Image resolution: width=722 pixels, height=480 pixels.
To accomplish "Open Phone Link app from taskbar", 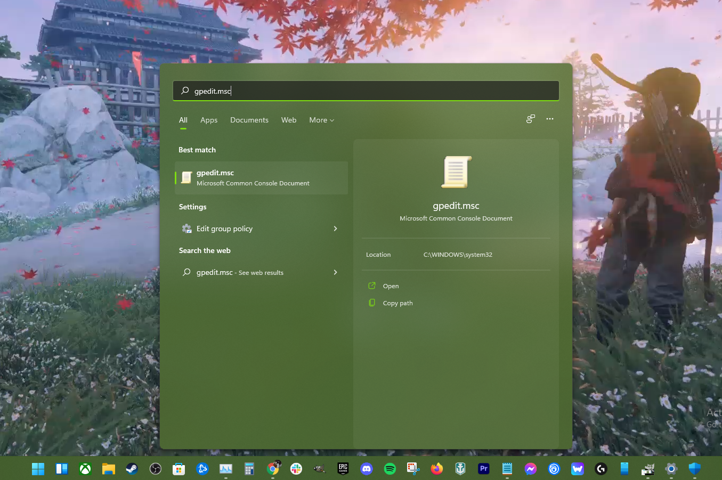I will pos(624,469).
